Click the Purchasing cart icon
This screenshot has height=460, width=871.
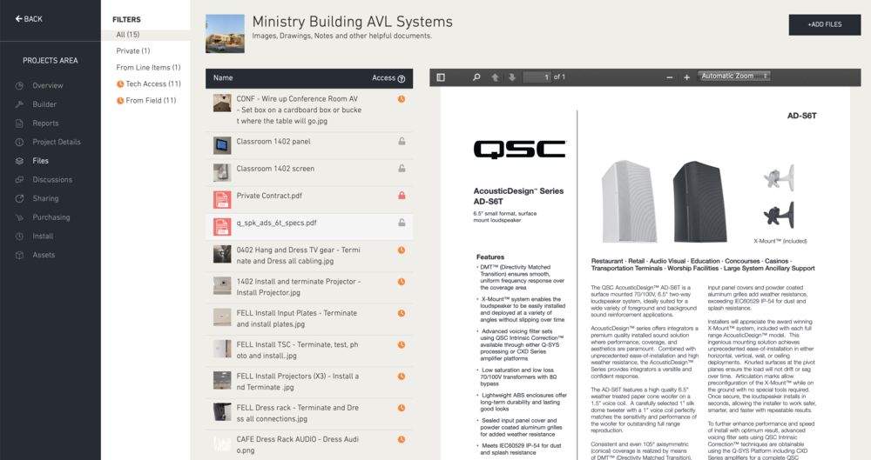pyautogui.click(x=19, y=217)
